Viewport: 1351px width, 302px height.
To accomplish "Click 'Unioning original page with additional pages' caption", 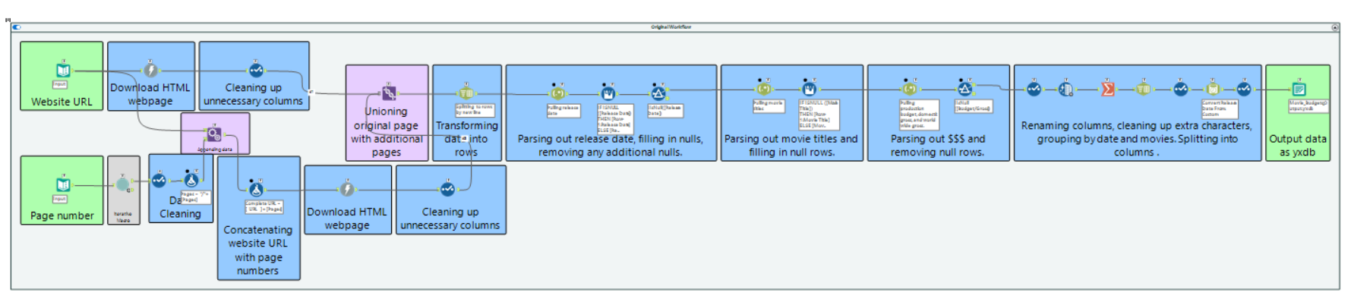I will coord(386,132).
